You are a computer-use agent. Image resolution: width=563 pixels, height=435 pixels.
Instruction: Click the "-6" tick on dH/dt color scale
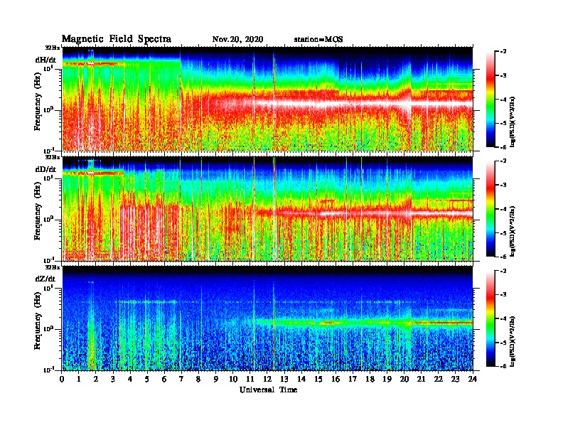503,147
